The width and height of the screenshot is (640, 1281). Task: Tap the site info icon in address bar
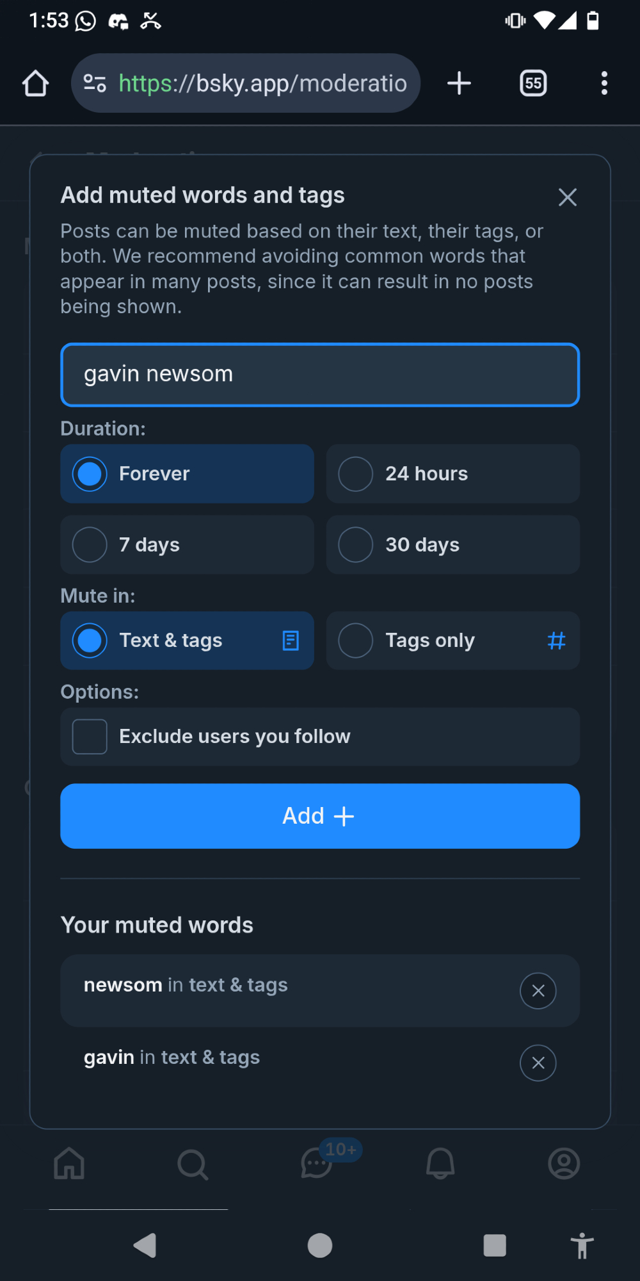(x=95, y=83)
